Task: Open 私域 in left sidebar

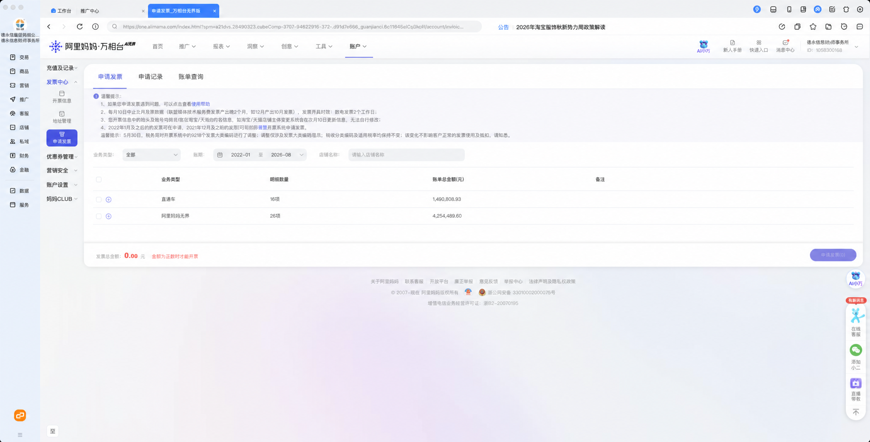Action: coord(20,142)
